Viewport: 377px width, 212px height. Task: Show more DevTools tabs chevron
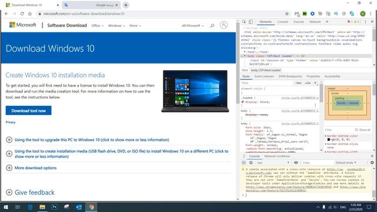(x=327, y=22)
